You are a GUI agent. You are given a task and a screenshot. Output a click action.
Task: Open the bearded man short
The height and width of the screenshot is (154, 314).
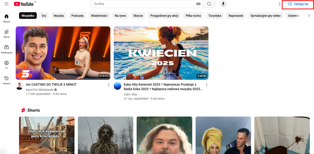164,135
